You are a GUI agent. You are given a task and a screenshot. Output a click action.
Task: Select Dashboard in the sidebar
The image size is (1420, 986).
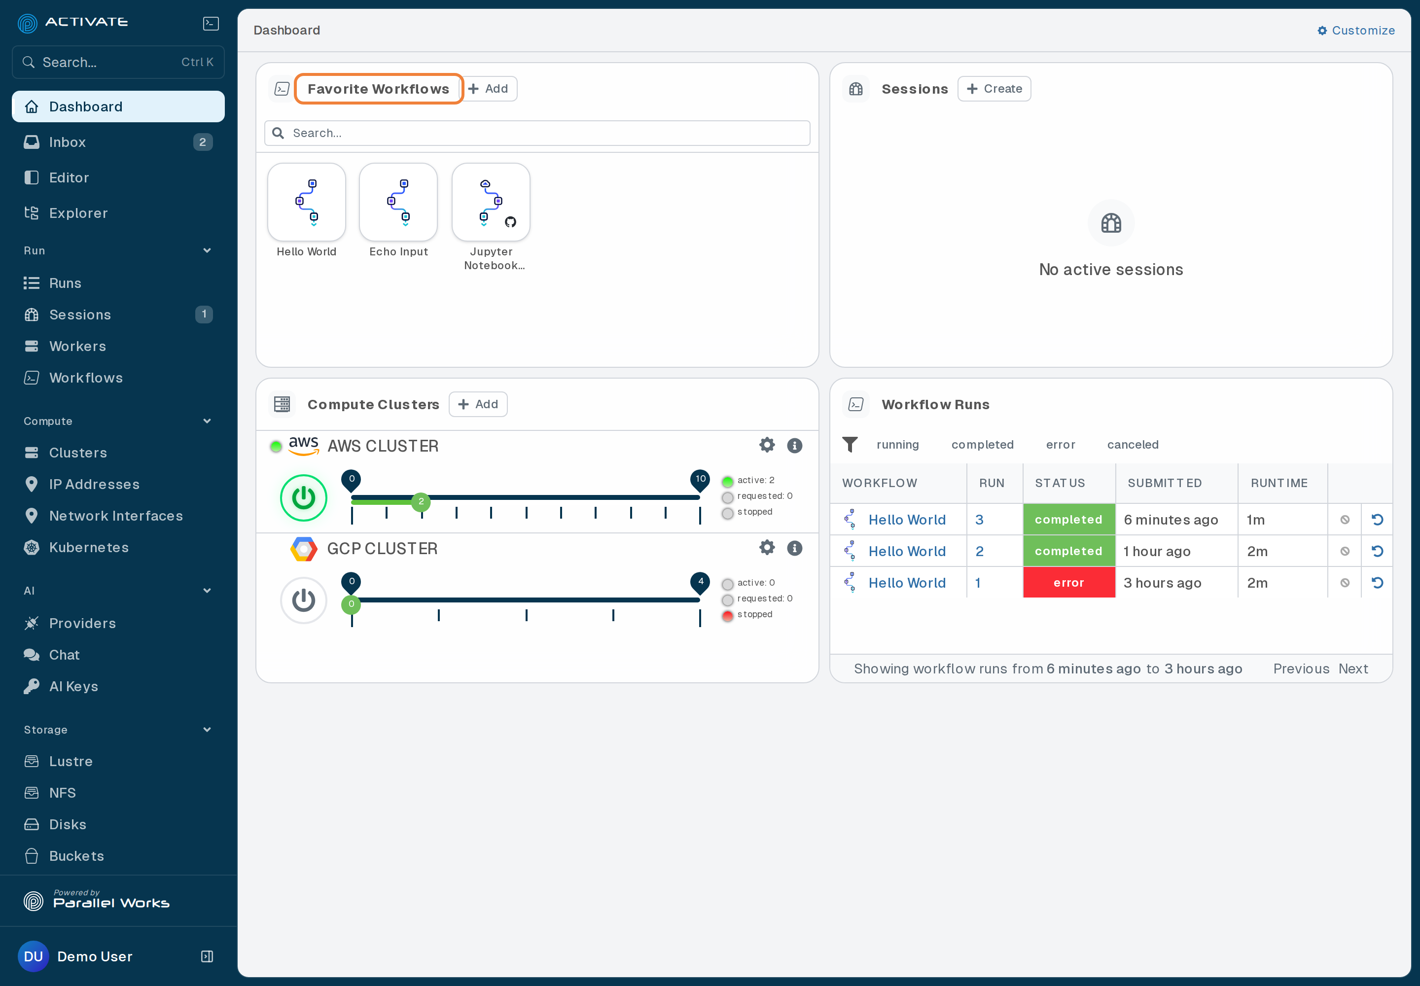(x=118, y=106)
